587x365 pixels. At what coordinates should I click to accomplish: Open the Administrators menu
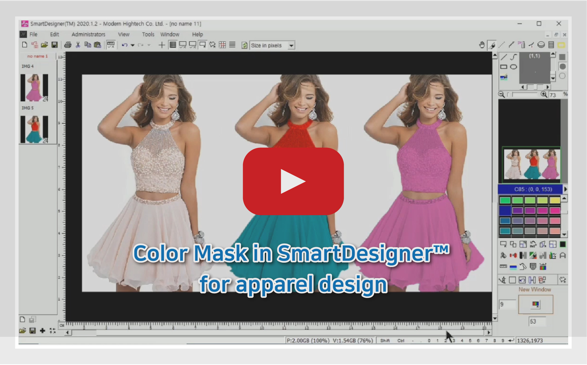[88, 34]
